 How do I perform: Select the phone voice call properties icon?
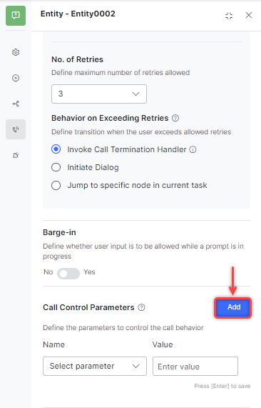(x=16, y=129)
